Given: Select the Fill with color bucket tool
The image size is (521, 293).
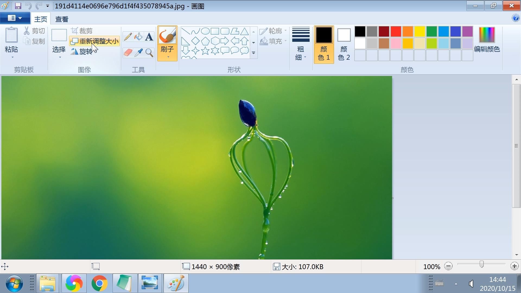Looking at the screenshot, I should coord(138,37).
